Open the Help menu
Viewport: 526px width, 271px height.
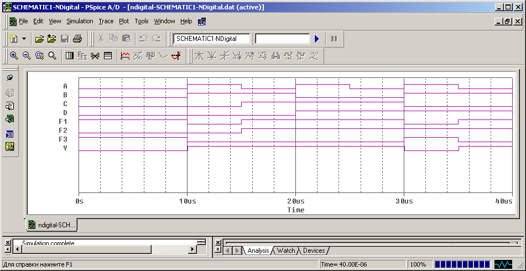click(186, 21)
